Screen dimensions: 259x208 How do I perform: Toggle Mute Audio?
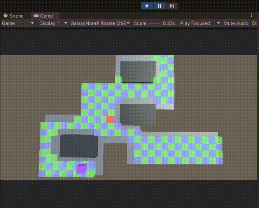click(x=236, y=23)
